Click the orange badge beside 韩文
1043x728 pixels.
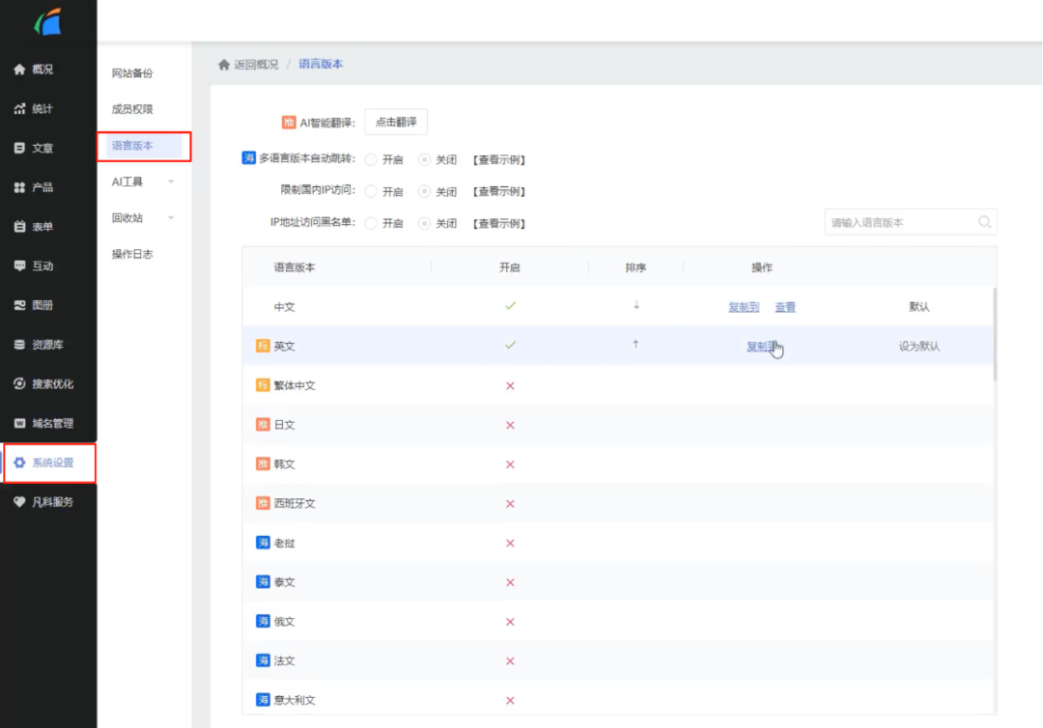click(x=263, y=463)
